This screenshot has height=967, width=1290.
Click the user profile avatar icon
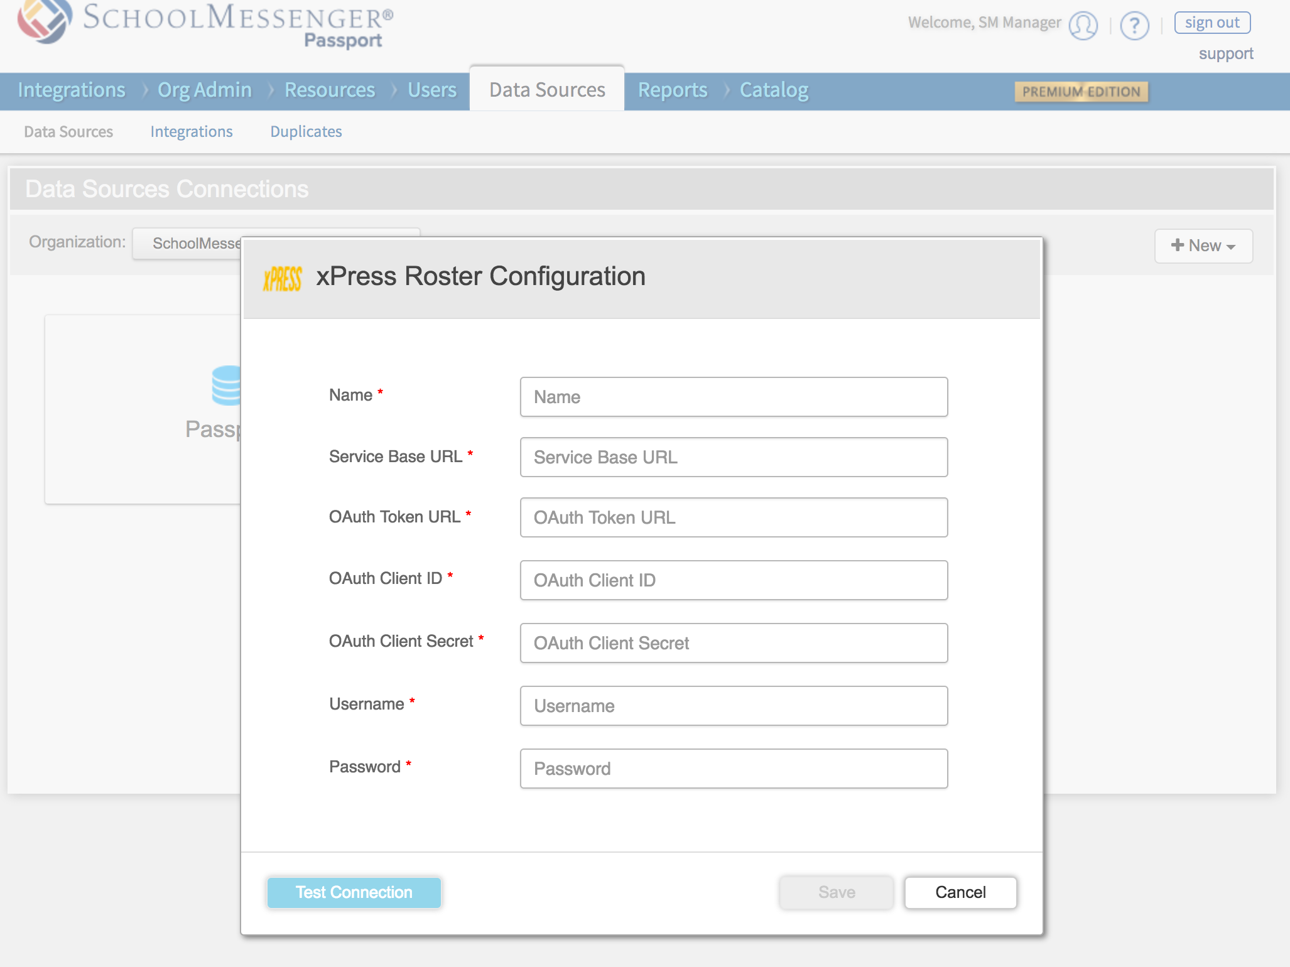pos(1083,26)
